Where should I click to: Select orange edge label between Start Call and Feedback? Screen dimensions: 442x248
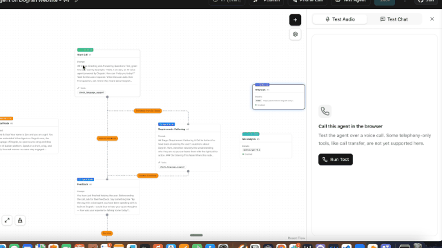click(x=107, y=138)
